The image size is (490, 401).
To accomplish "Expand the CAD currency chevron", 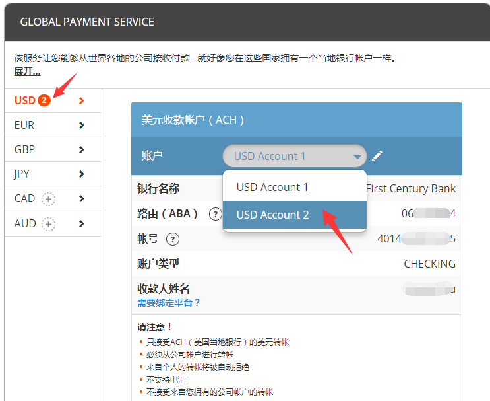I will point(82,198).
